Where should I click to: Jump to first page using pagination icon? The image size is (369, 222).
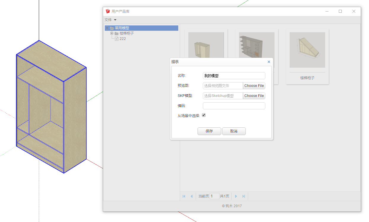[x=184, y=196]
